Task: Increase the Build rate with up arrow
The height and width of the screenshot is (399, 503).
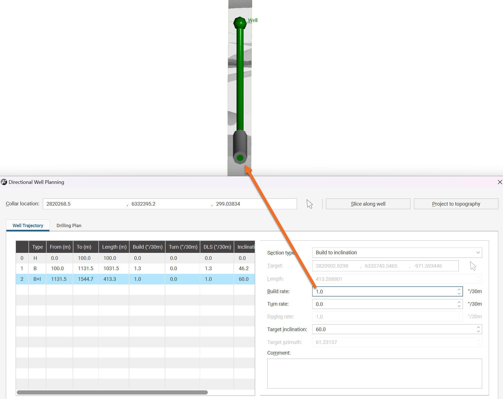Action: pos(459,289)
